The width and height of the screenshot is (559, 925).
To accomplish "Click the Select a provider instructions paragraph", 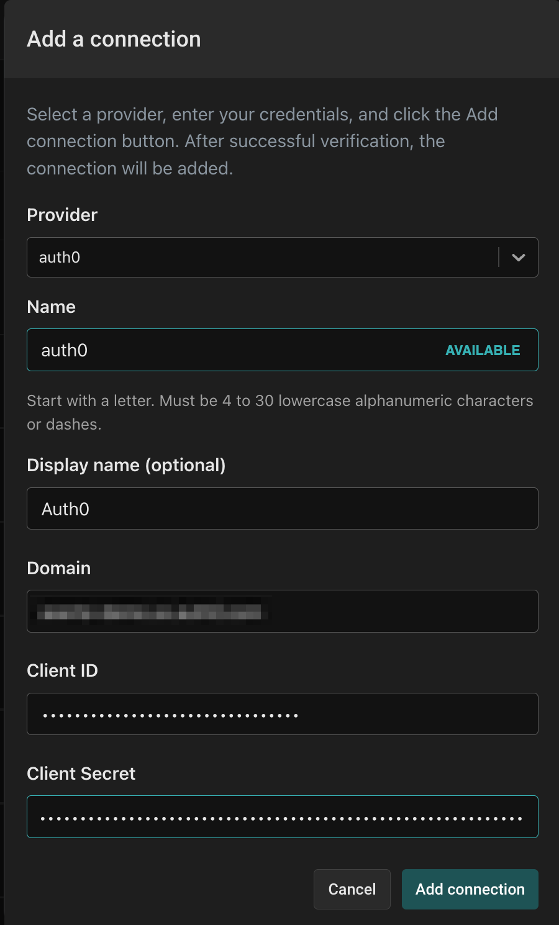I will click(x=262, y=141).
